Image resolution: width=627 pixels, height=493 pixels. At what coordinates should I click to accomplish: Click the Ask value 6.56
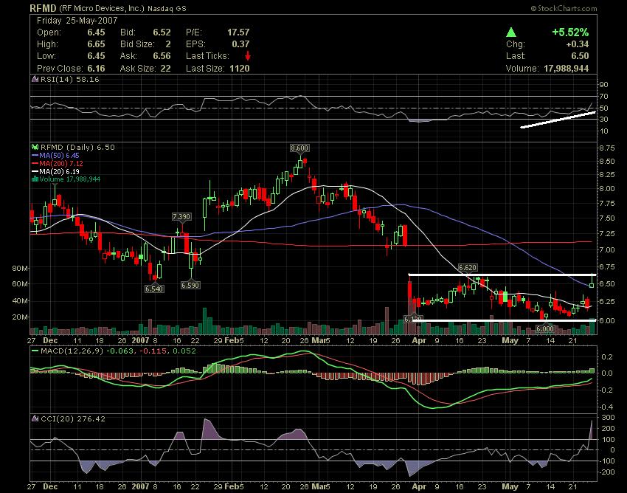coord(162,56)
